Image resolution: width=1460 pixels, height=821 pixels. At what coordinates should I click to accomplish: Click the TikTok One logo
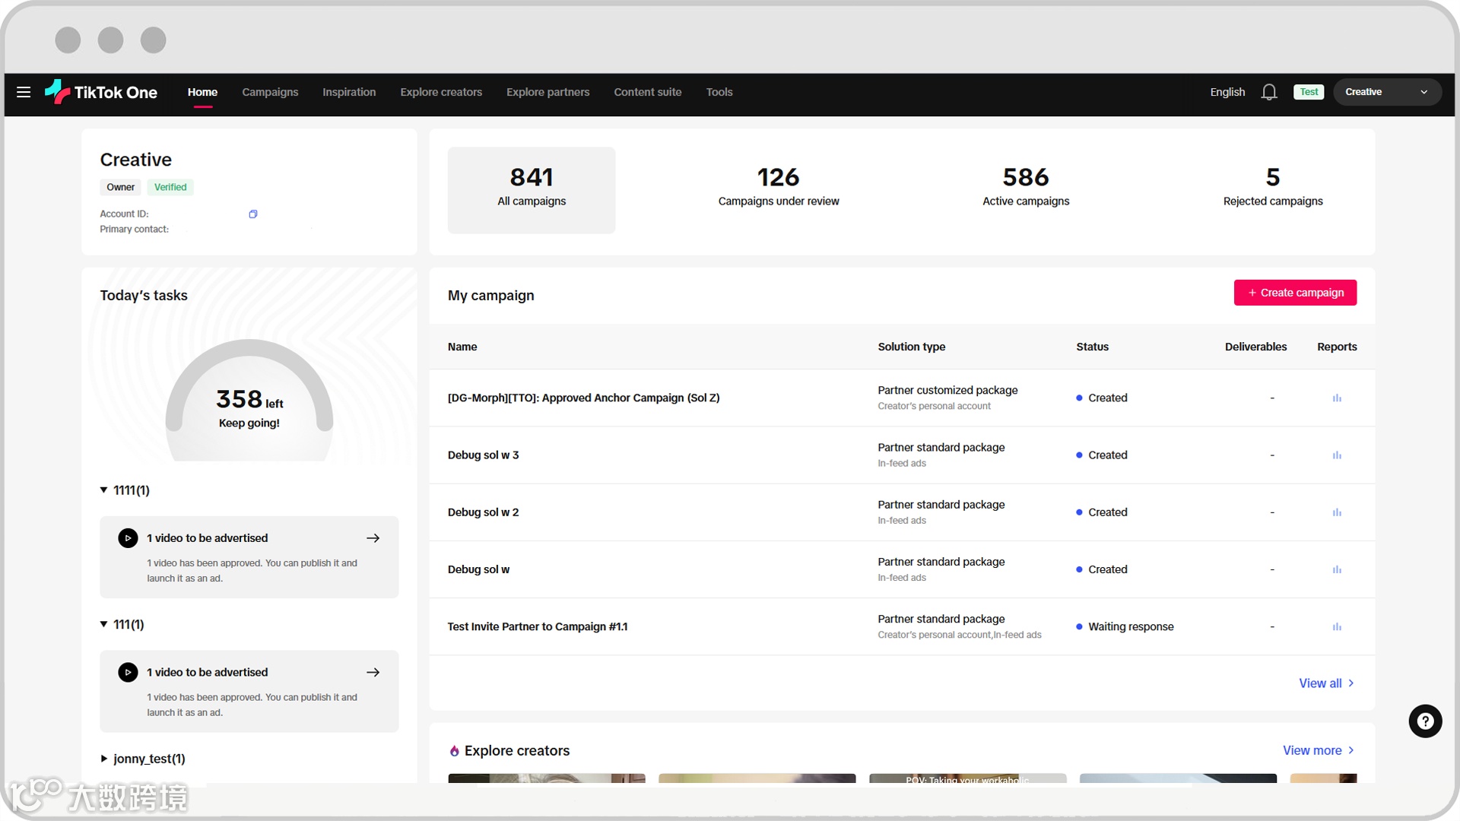point(101,92)
